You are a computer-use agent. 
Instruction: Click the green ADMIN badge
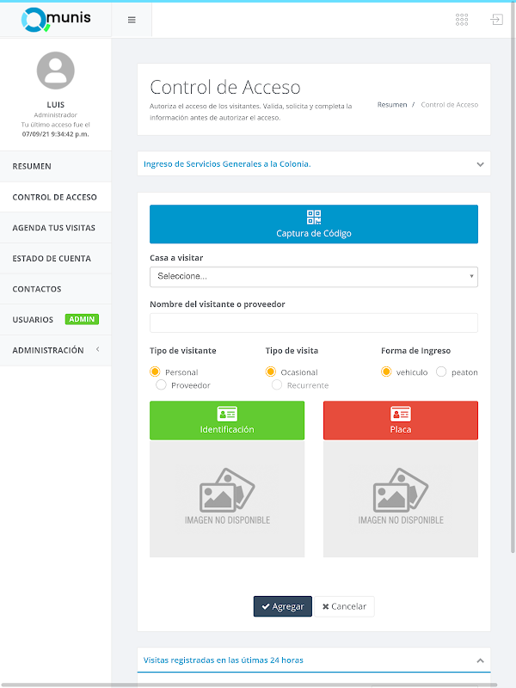(82, 319)
